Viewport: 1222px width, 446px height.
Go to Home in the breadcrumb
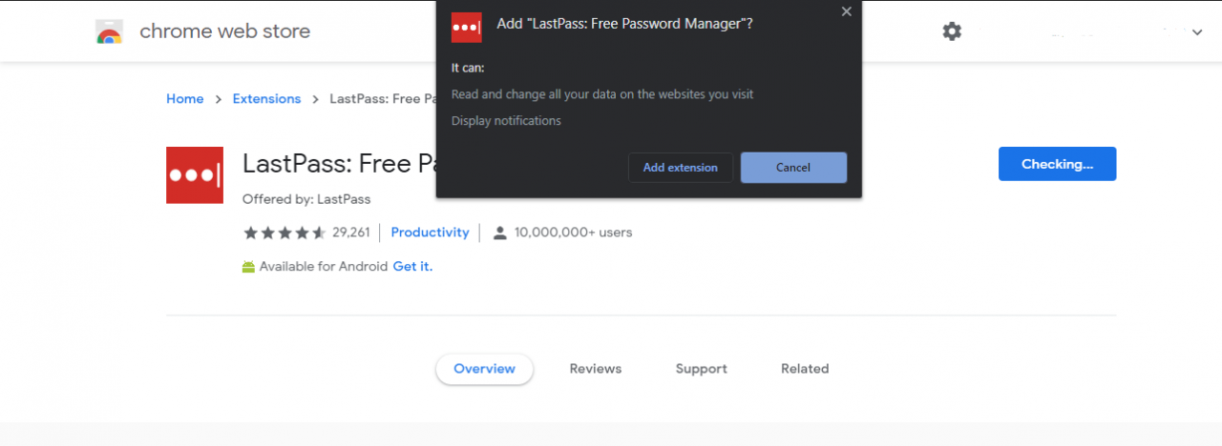[x=184, y=99]
